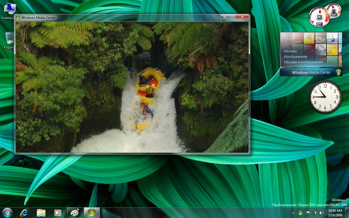
Task: Click the play tile in the Media Center gadget
Action: point(321,50)
